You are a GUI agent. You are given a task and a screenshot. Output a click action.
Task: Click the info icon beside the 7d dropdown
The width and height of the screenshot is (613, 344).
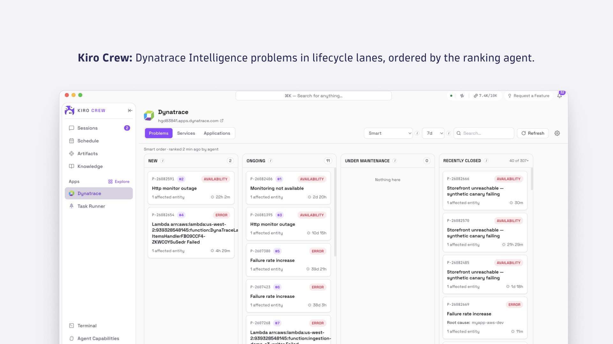coord(449,133)
